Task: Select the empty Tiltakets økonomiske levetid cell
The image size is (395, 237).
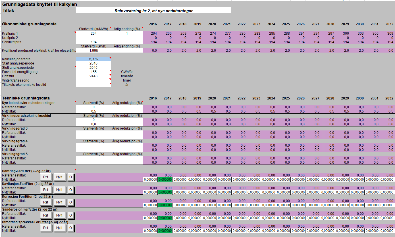Action: (x=93, y=85)
